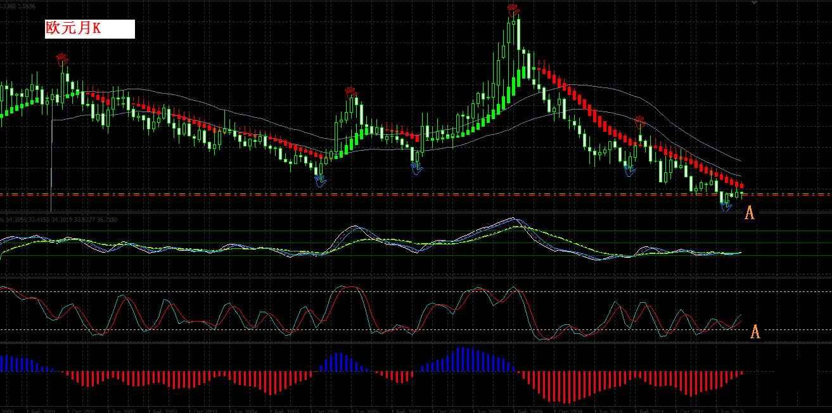Select the gray vertical line at chart left
Viewport: 832px width, 413px height.
51,165
